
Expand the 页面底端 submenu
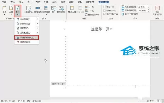[27, 24]
